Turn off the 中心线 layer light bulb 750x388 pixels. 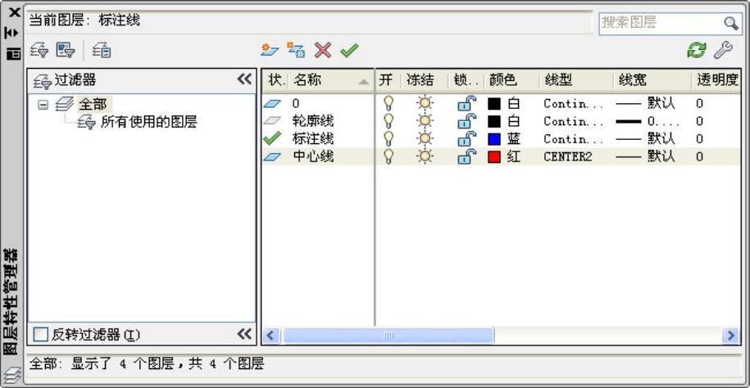pos(389,156)
